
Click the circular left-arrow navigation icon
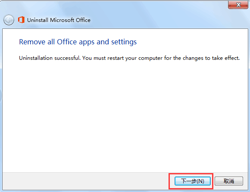tap(9, 20)
